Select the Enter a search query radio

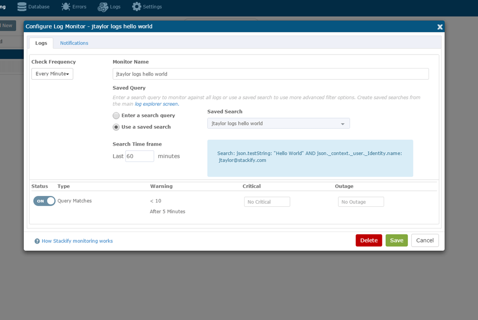pyautogui.click(x=116, y=116)
